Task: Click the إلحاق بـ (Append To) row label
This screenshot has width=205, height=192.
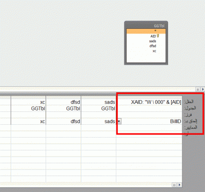Action: 191,121
